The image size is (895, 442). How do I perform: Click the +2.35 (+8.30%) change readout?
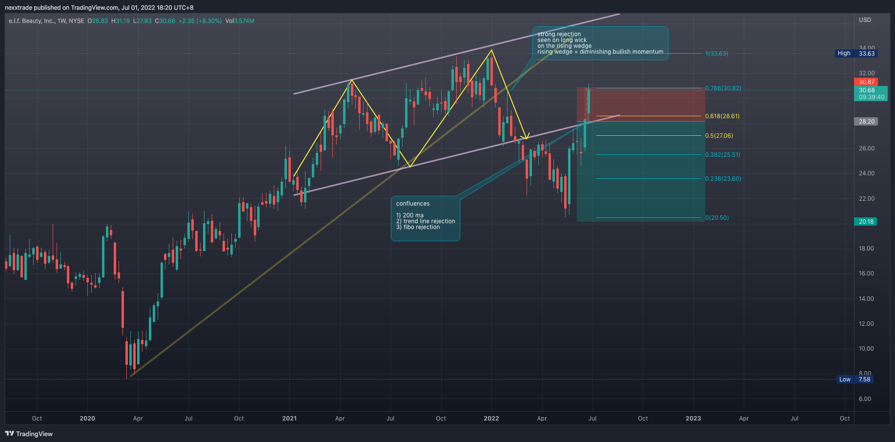pos(200,21)
